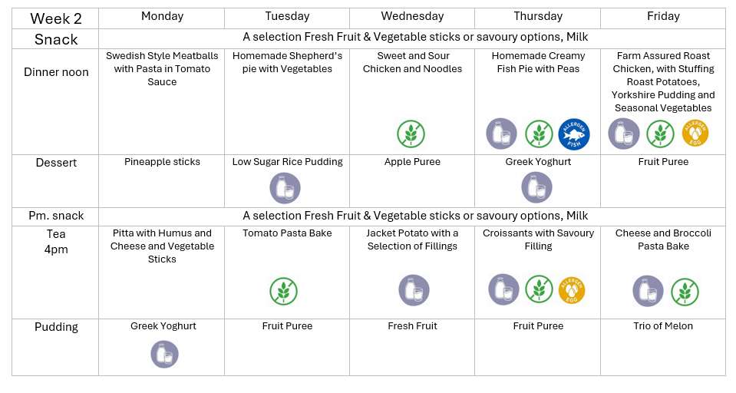Viewport: 736px width, 393px height.
Task: Click the Homemade Shepherd's pie text
Action: [287, 62]
